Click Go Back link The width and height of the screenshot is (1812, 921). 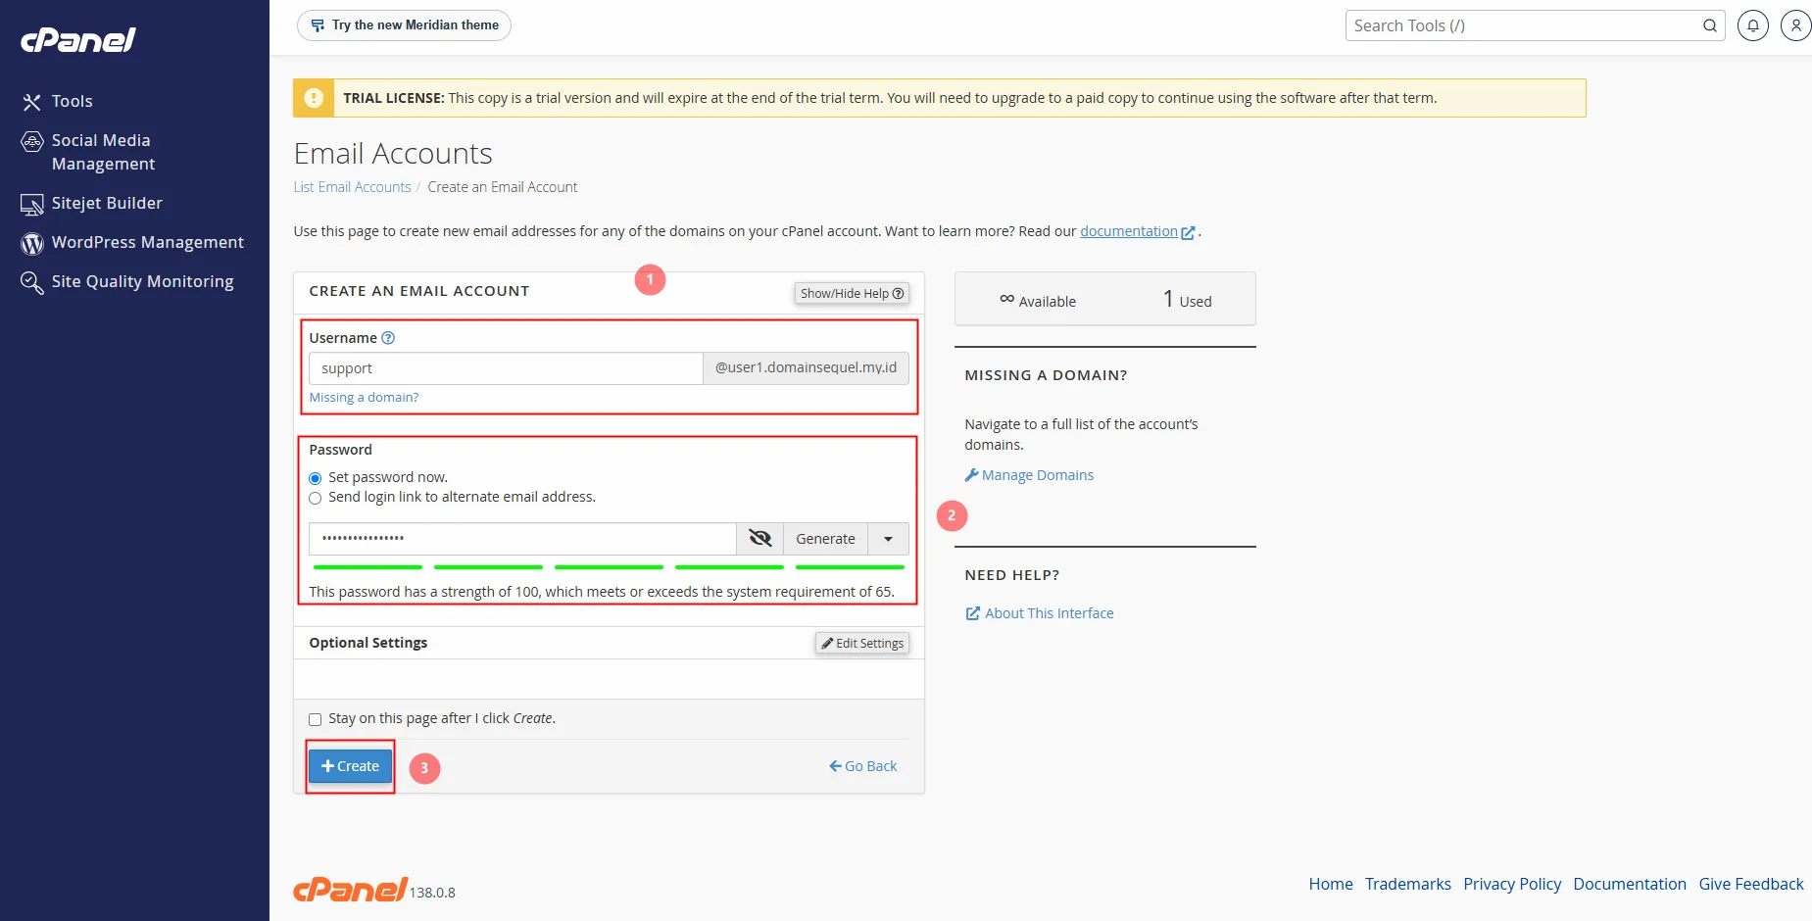pos(863,766)
